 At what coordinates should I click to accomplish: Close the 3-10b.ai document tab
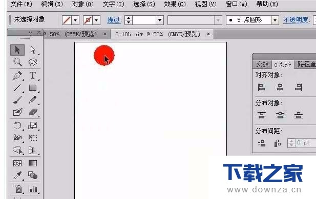point(208,34)
